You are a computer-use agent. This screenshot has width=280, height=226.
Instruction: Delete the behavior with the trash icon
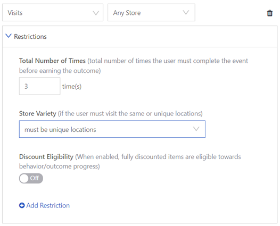pyautogui.click(x=270, y=13)
